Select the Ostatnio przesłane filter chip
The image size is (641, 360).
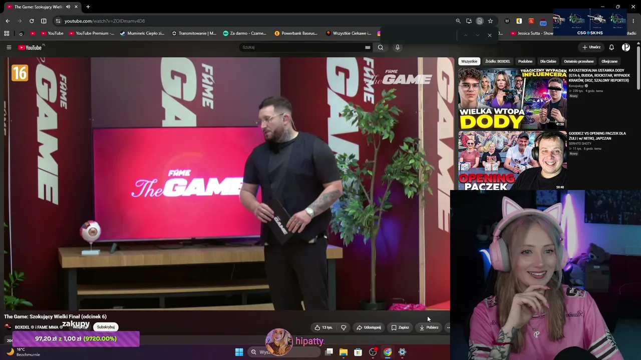click(579, 61)
